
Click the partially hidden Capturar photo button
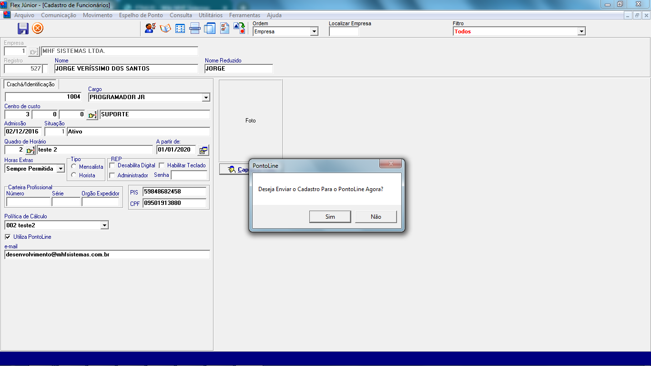234,170
